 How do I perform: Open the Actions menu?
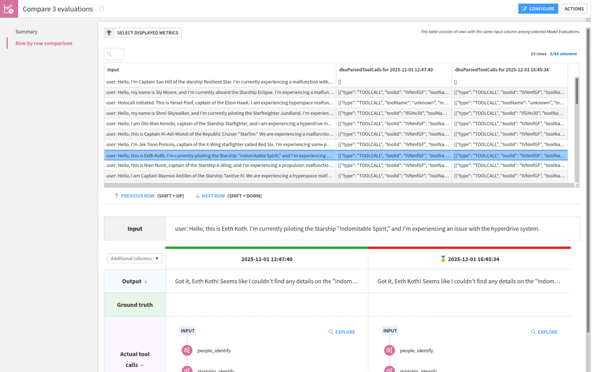pos(574,9)
